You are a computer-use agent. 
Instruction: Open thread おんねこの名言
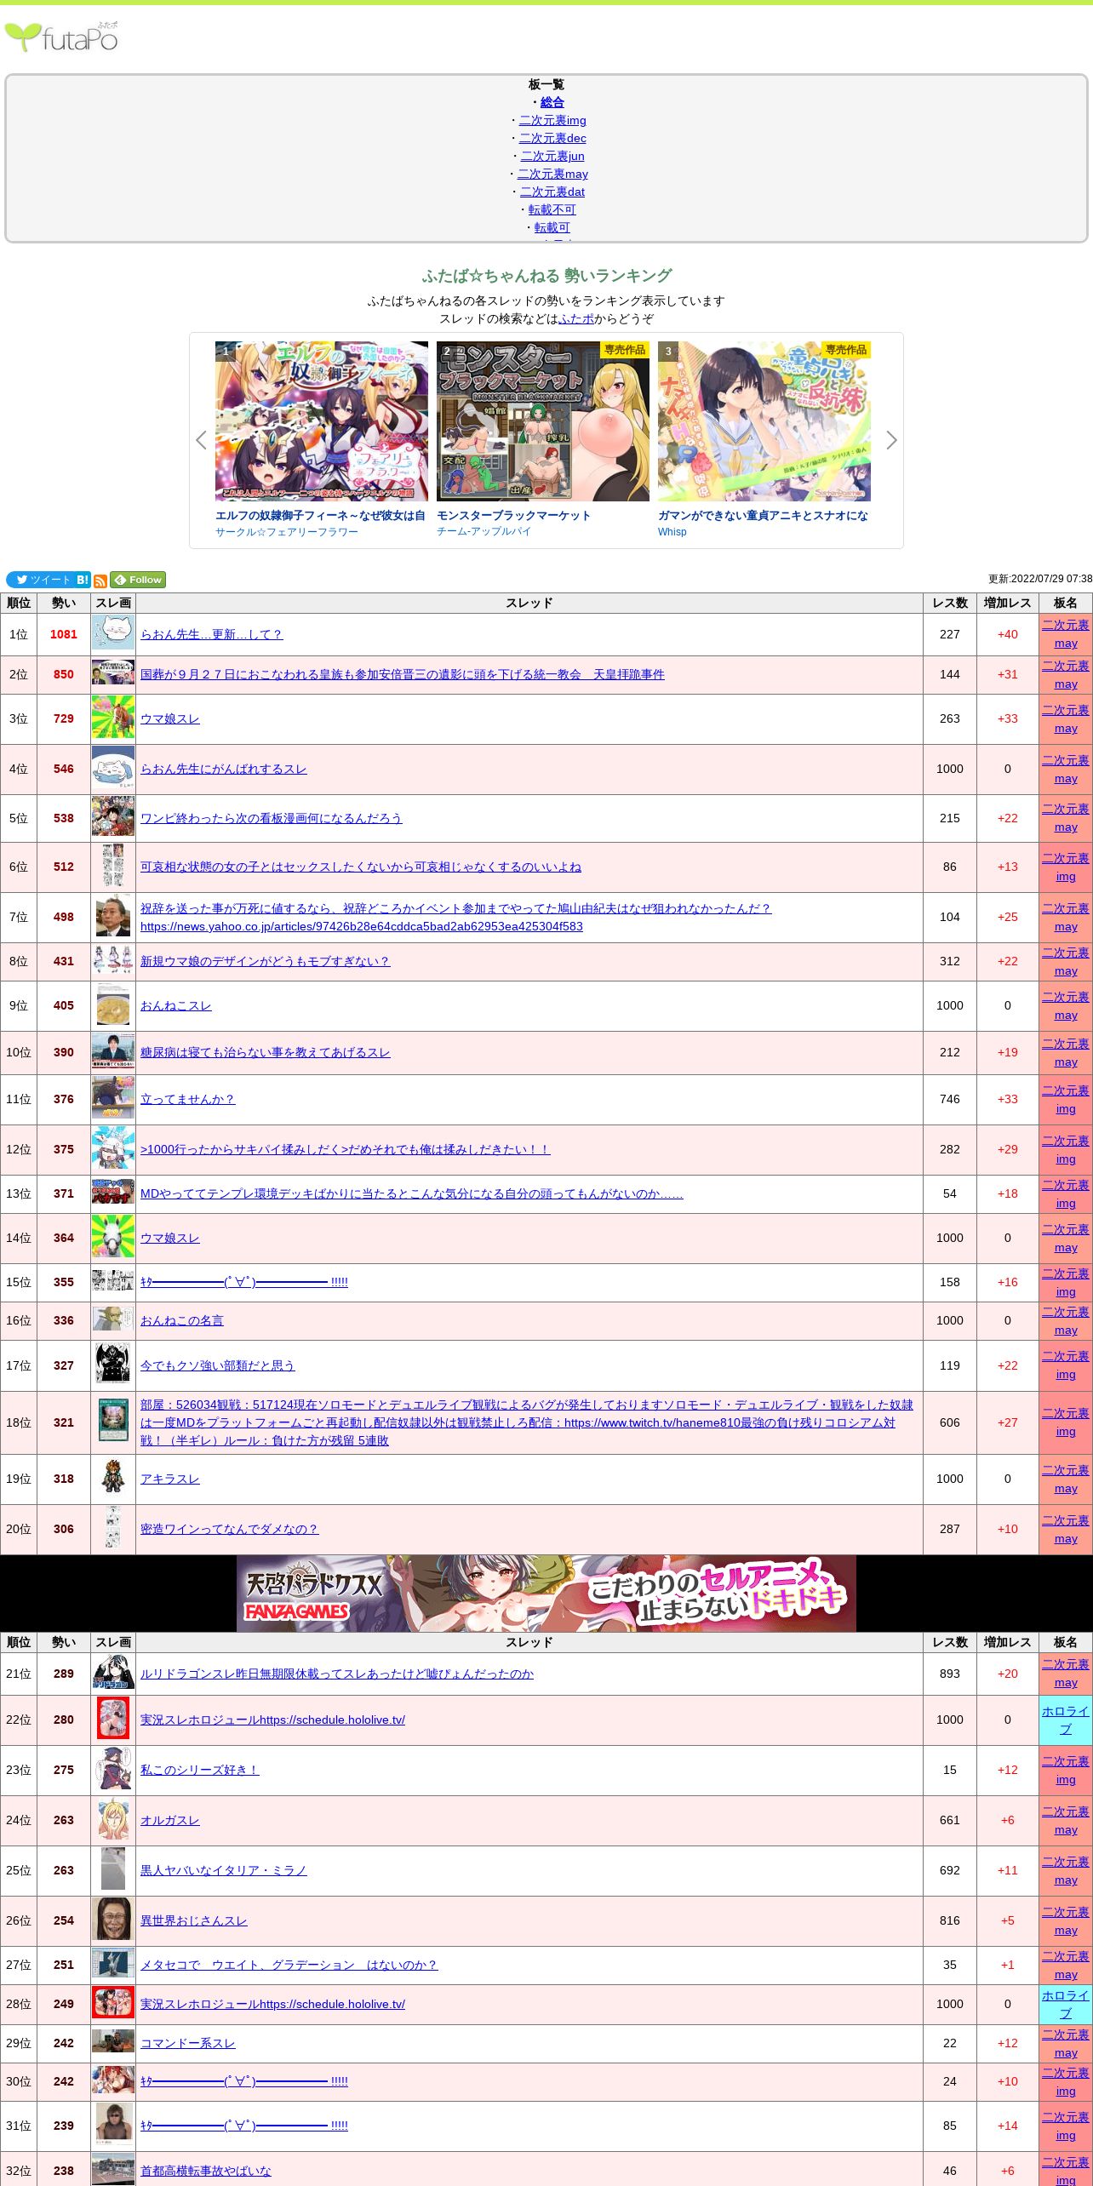click(x=181, y=1320)
